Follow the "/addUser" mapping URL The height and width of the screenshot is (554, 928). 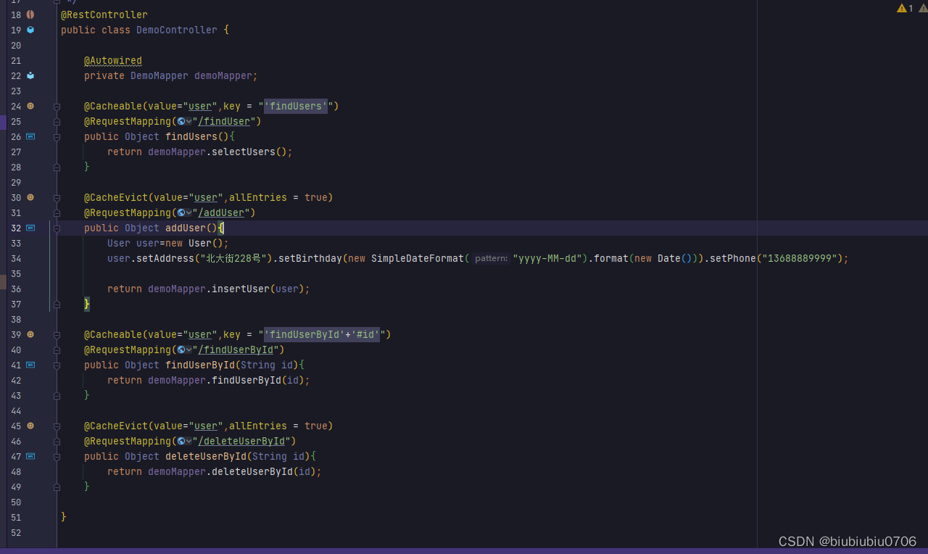point(220,212)
